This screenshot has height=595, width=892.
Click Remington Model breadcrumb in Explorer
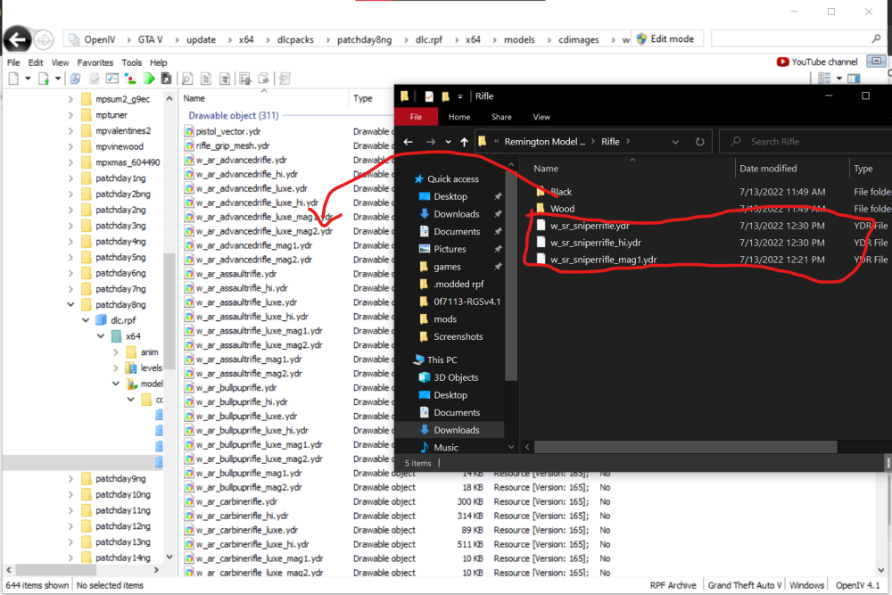[544, 142]
